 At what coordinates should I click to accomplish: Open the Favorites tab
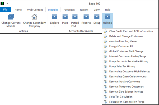pos(69,10)
